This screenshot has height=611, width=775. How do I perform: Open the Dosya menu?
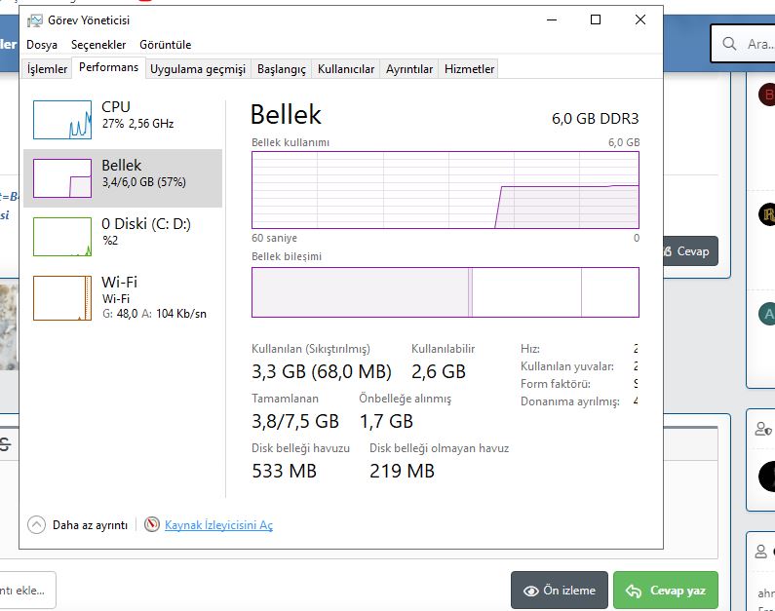[42, 45]
